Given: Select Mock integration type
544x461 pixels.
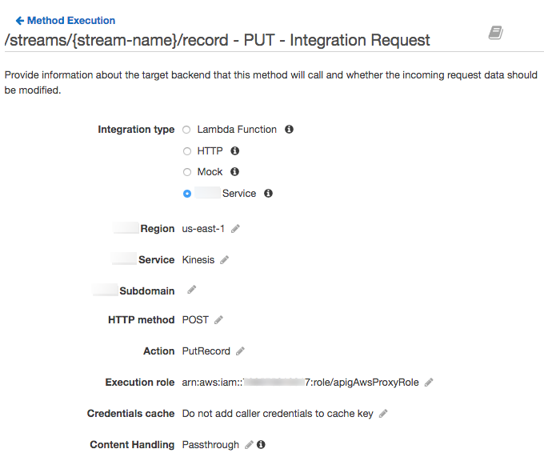Looking at the screenshot, I should click(187, 172).
